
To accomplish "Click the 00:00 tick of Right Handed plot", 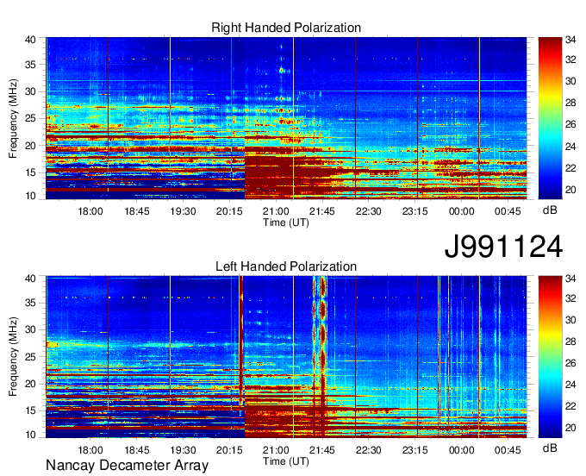I will (461, 211).
